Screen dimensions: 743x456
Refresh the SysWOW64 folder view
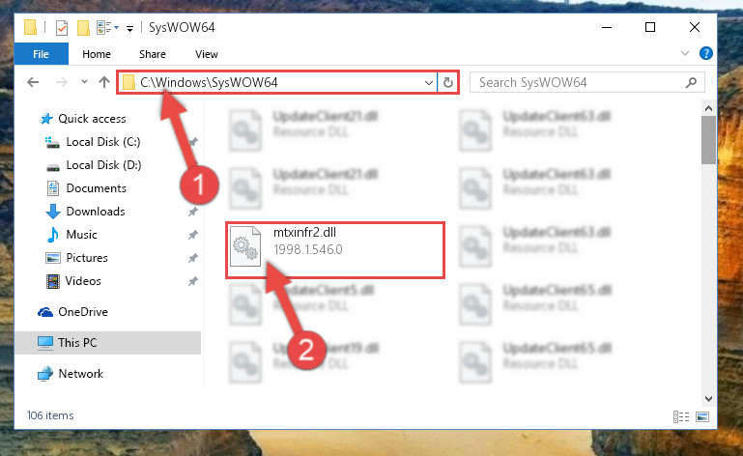[x=447, y=83]
